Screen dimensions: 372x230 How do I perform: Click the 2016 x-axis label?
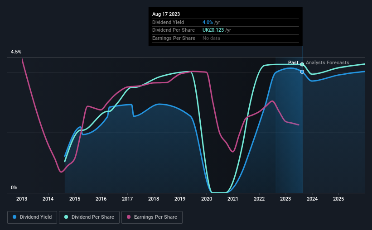coord(101,199)
